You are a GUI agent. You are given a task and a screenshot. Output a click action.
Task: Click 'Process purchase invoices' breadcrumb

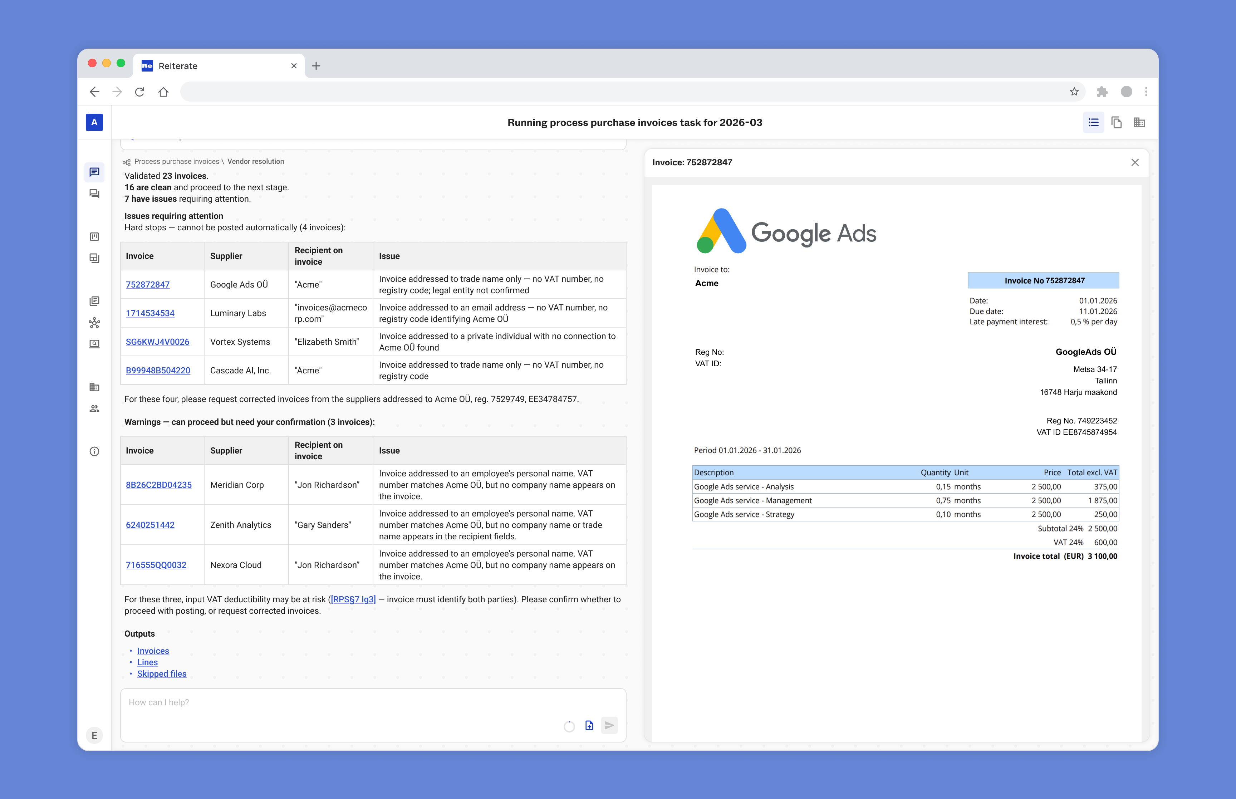click(x=177, y=161)
